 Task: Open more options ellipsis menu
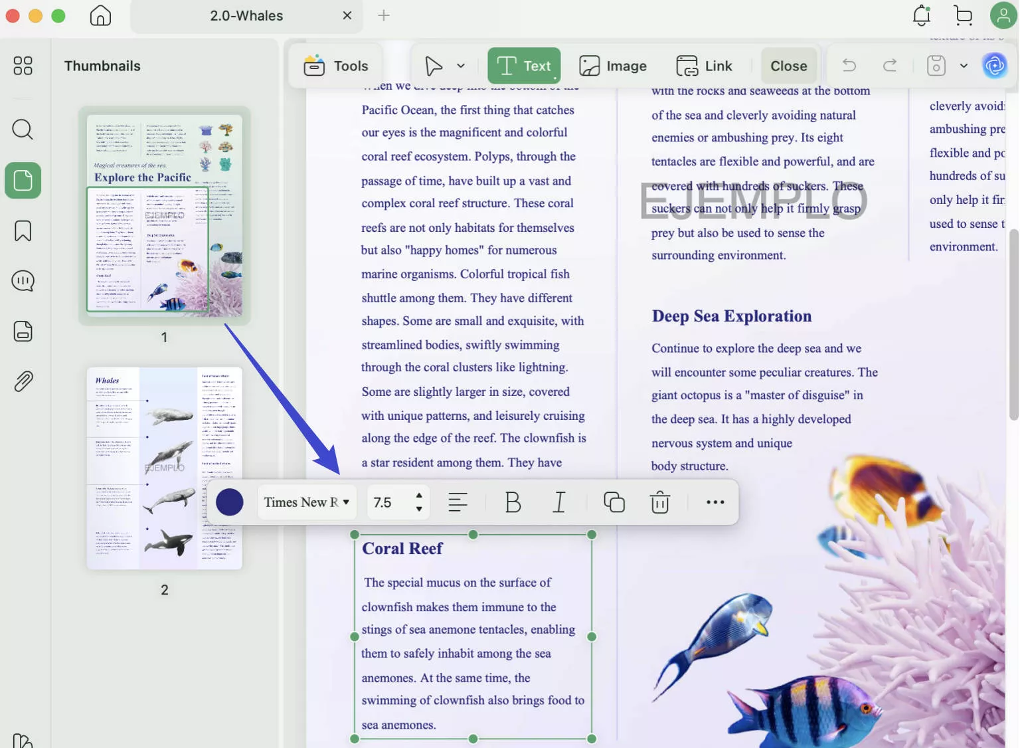(x=715, y=502)
